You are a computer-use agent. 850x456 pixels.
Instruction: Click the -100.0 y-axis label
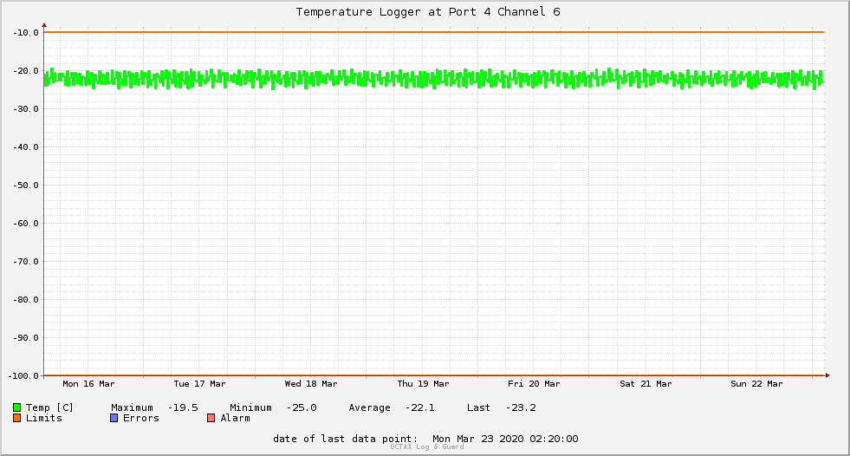[24, 375]
